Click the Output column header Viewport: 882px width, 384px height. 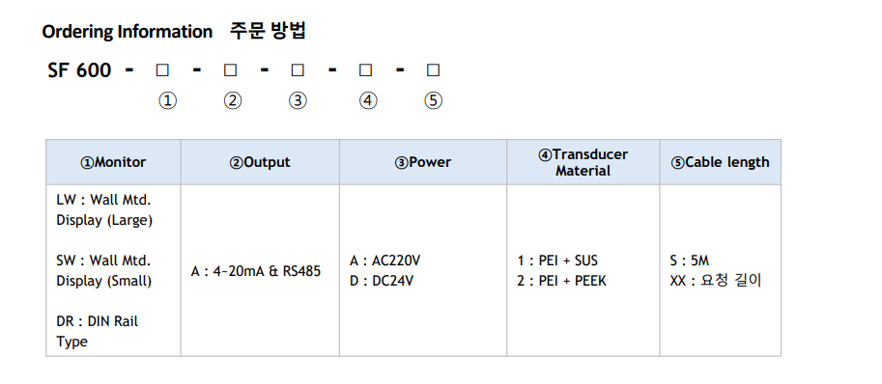coord(260,162)
